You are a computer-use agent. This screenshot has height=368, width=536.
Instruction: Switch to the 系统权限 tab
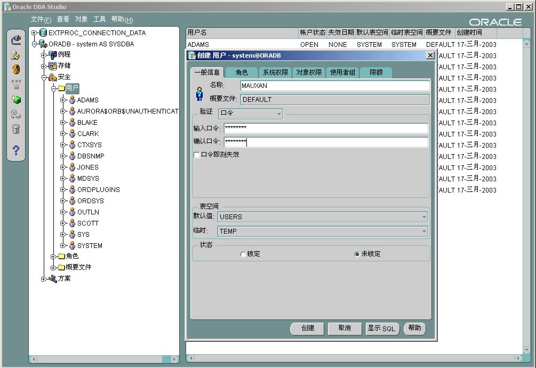(x=275, y=73)
